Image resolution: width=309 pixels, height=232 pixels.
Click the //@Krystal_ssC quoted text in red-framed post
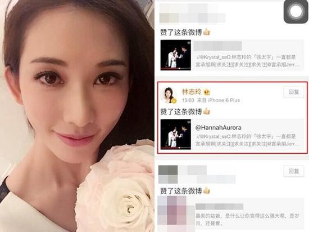pyautogui.click(x=248, y=140)
